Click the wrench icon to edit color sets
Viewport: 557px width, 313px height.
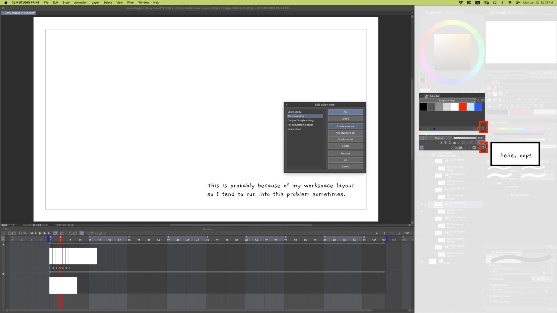point(478,101)
